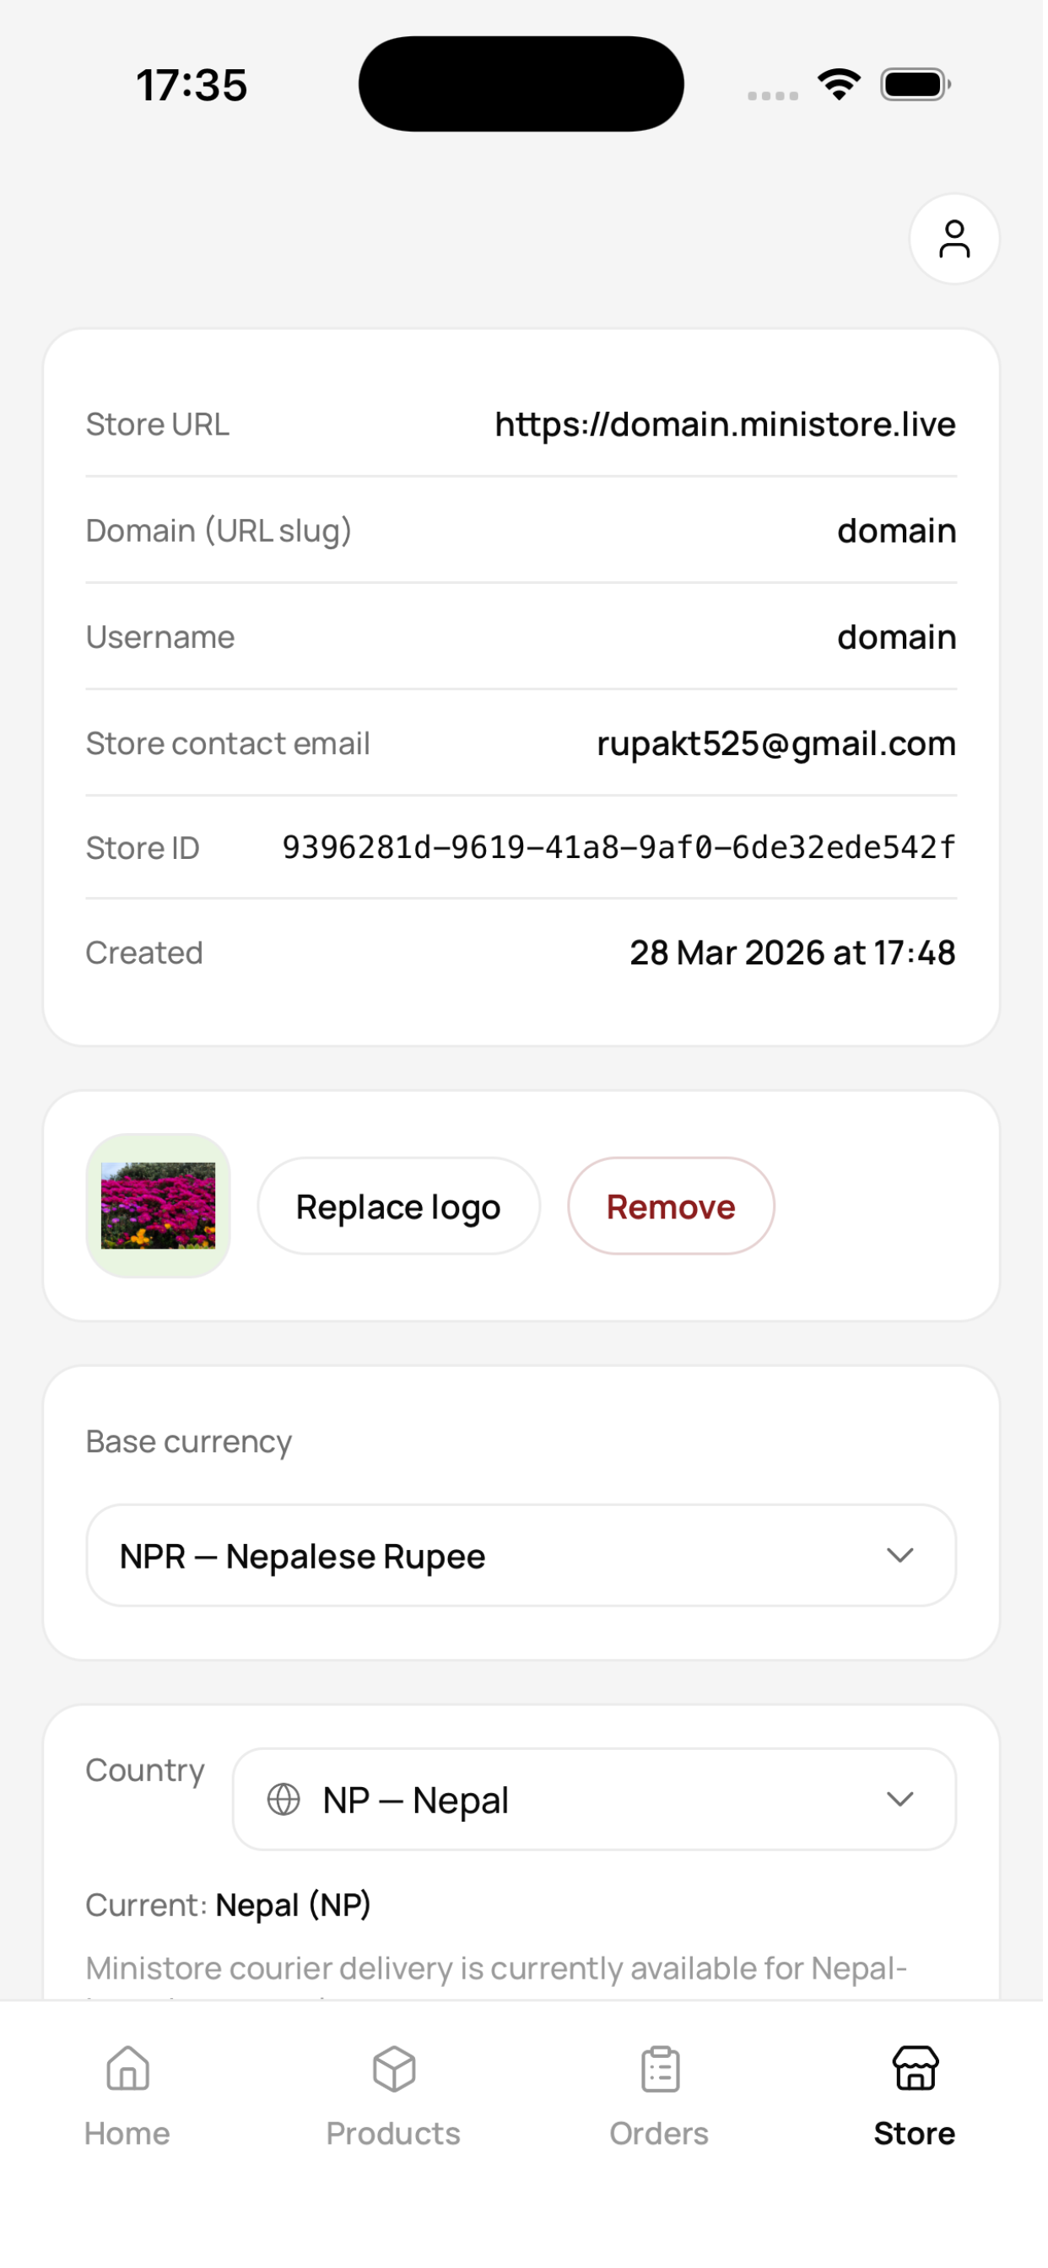Open the Base currency dropdown
This screenshot has height=2268, width=1048.
click(x=524, y=1563)
